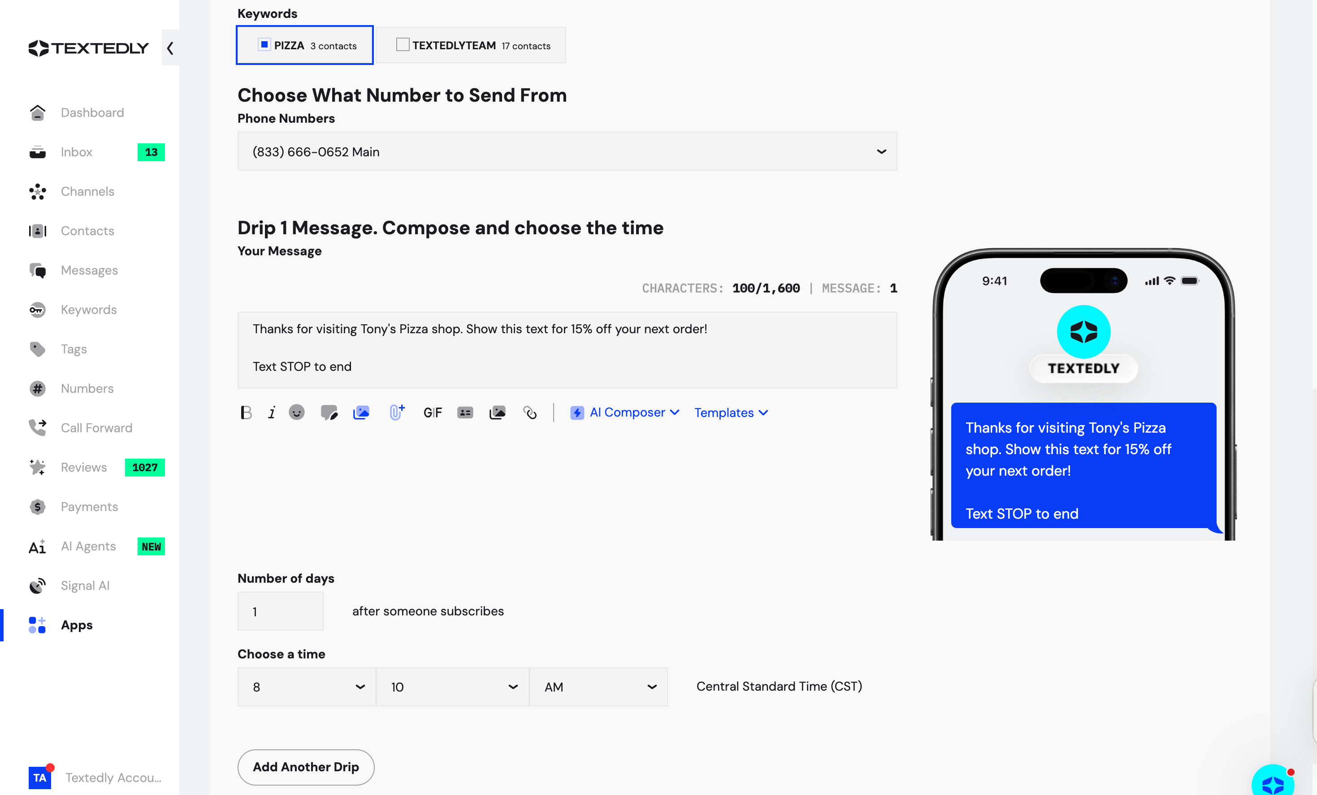1317x795 pixels.
Task: Insert a contact card icon
Action: click(465, 412)
